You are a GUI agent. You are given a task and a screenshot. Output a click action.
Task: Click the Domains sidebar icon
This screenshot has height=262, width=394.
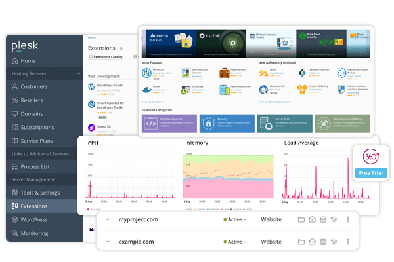point(15,113)
